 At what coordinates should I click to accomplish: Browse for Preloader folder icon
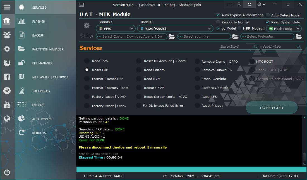299,37
